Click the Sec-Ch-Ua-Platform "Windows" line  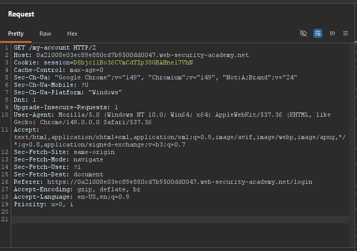point(68,93)
